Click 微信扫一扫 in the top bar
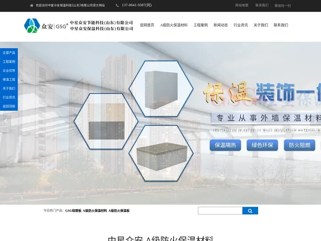Image resolution: width=321 pixels, height=241 pixels. [283, 5]
